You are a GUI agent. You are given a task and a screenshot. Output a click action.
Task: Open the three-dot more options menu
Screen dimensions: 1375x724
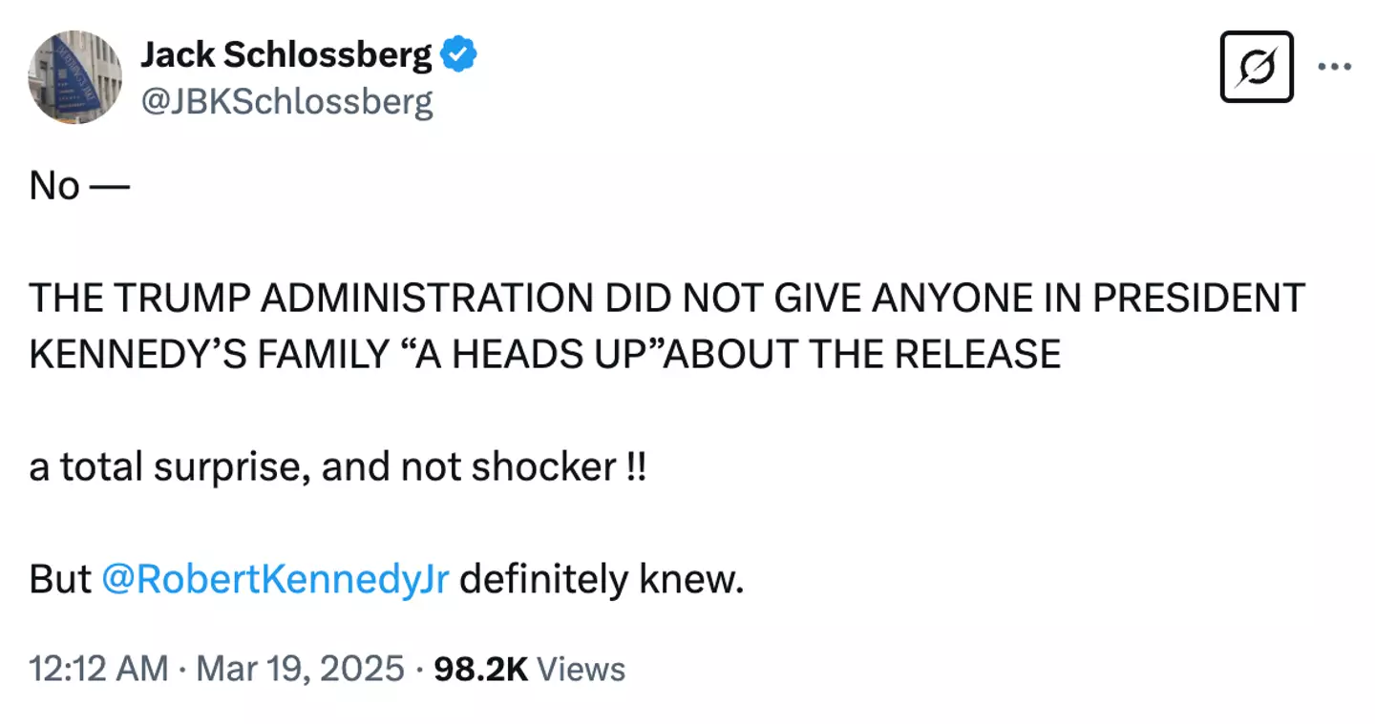pyautogui.click(x=1333, y=67)
